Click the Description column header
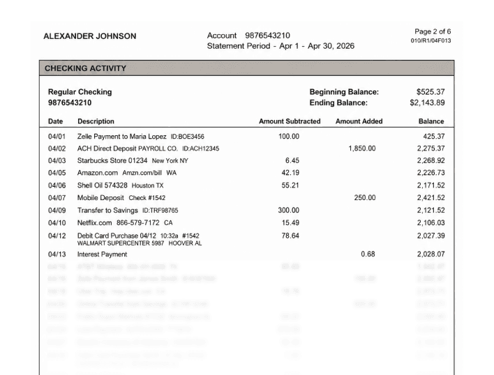Image resolution: width=494 pixels, height=375 pixels. [96, 121]
